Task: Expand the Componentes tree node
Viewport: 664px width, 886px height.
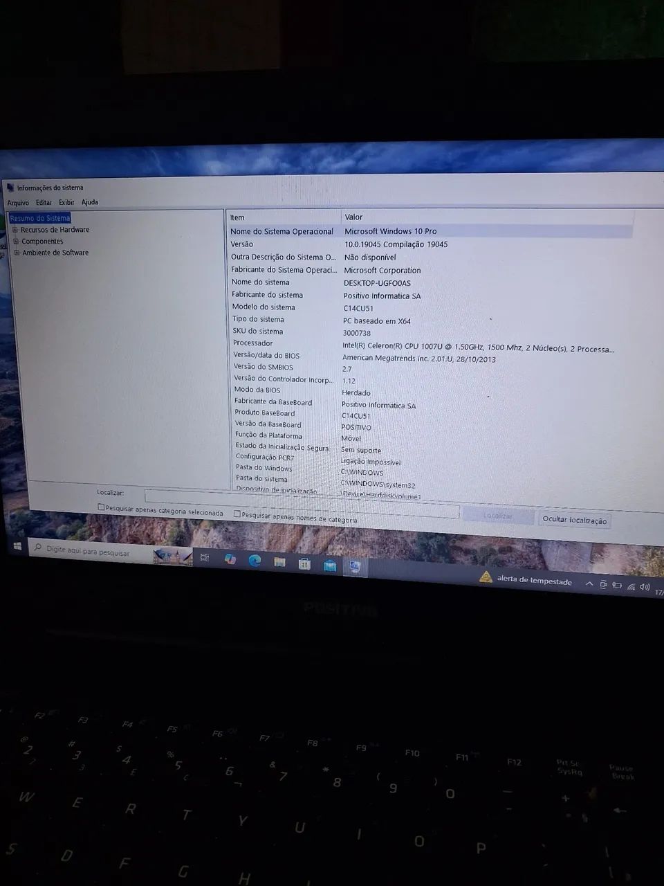Action: [16, 242]
